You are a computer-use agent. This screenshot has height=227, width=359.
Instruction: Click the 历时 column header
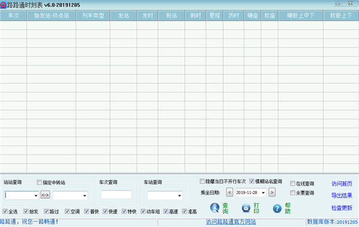[x=233, y=16]
